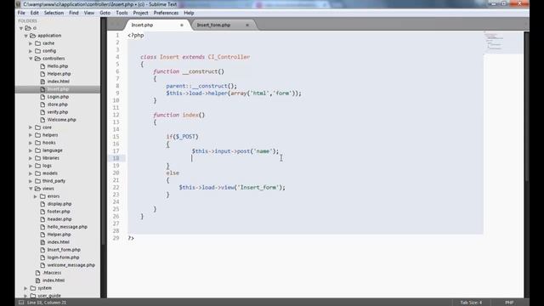The image size is (544, 306).
Task: Open verify.php in the sidebar
Action: tap(58, 111)
